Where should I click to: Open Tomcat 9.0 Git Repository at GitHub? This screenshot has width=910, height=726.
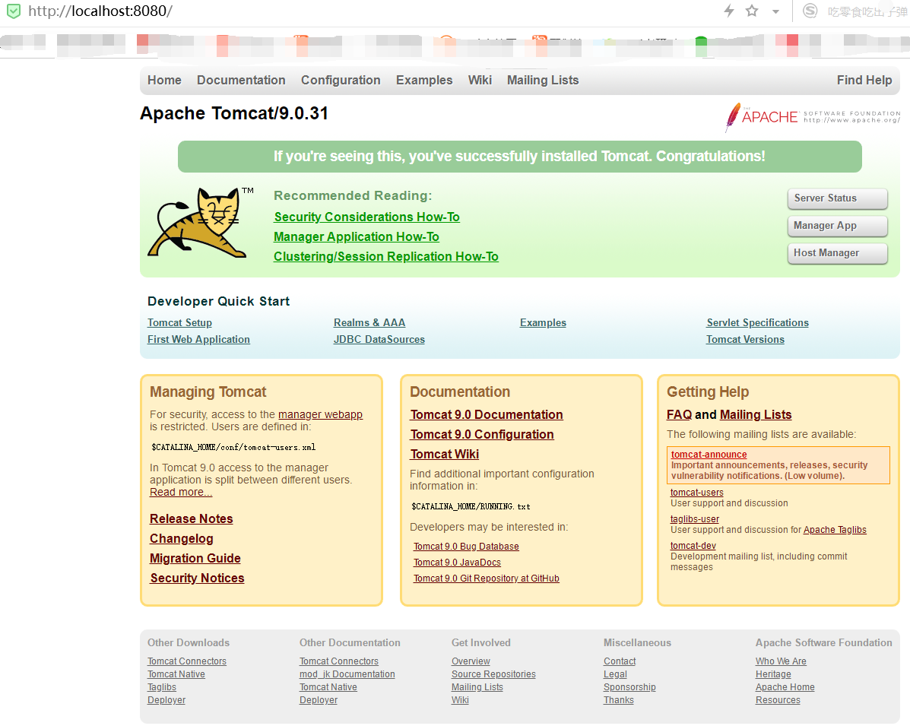(487, 579)
